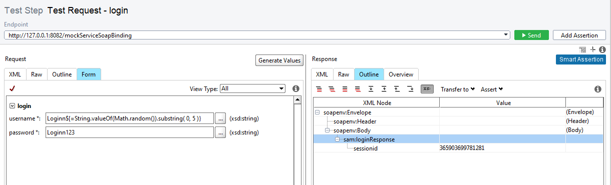
Task: Switch to the Response Raw tab
Action: (x=344, y=74)
